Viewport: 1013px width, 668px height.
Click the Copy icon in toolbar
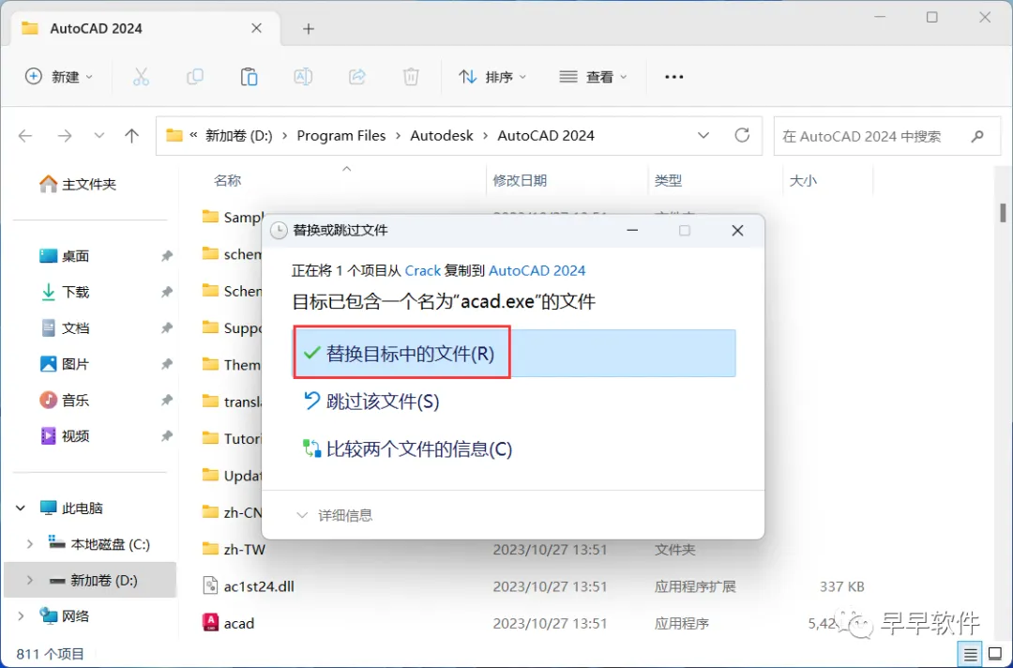pyautogui.click(x=194, y=77)
